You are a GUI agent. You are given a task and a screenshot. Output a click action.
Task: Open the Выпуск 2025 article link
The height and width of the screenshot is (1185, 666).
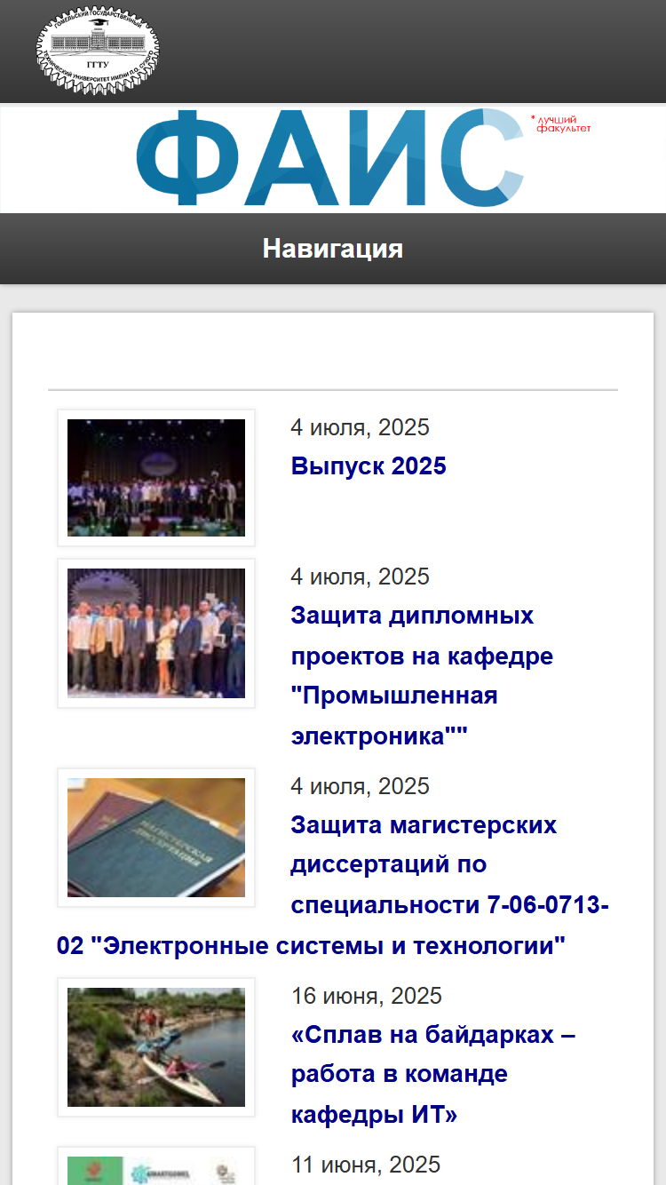click(x=369, y=465)
